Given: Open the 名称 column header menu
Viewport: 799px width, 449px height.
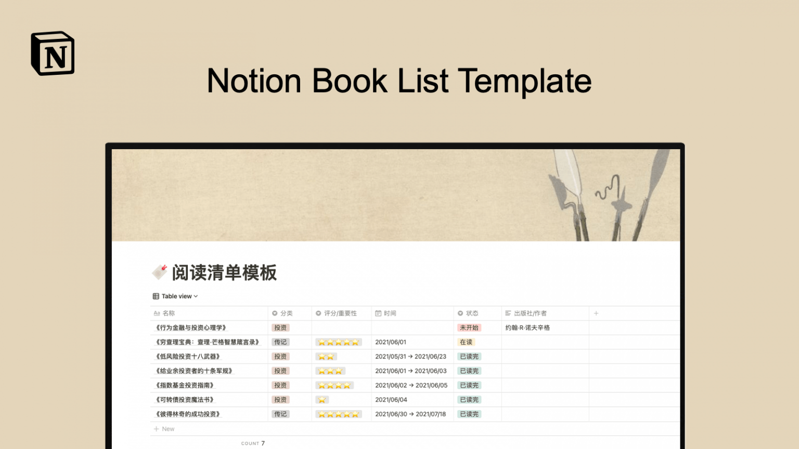Looking at the screenshot, I should tap(209, 313).
